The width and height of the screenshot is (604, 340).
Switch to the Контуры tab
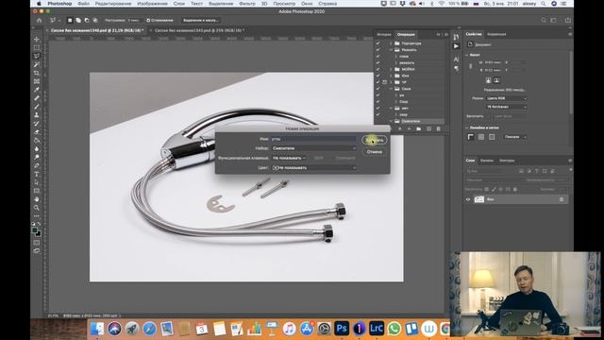(507, 161)
